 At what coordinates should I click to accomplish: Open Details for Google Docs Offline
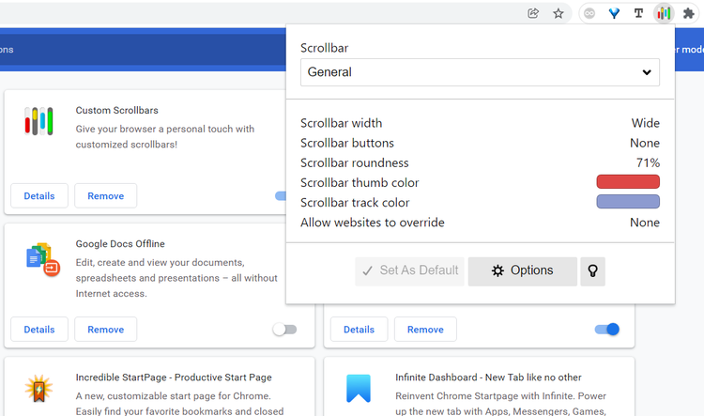(x=39, y=330)
